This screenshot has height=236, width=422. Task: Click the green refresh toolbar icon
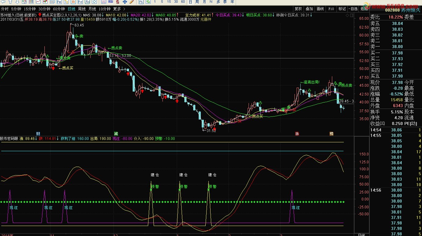click(x=148, y=2)
